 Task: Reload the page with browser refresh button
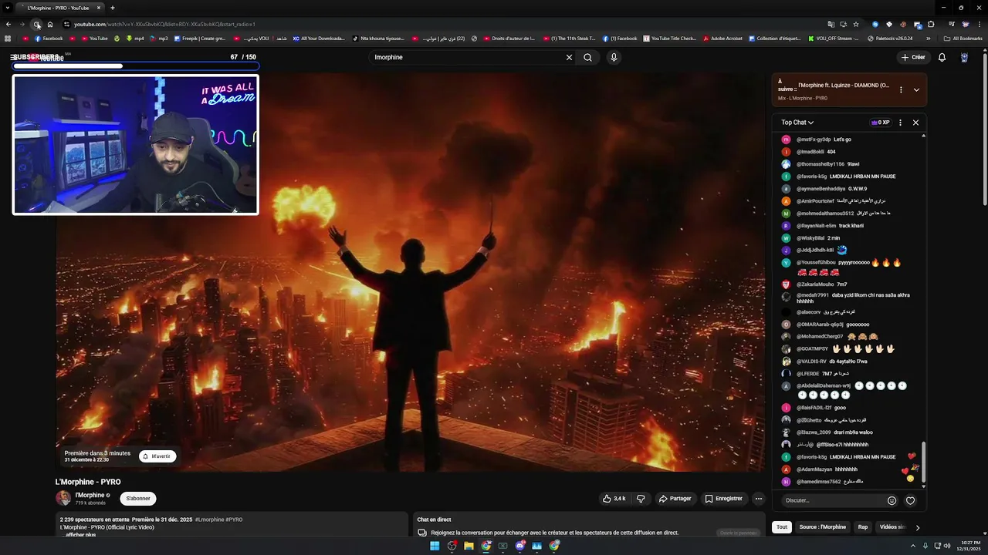click(36, 25)
